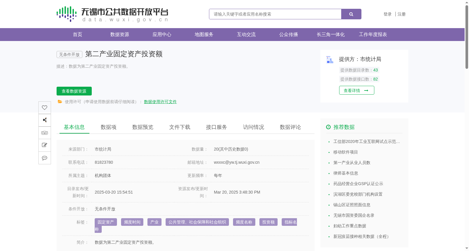Open the 接口服务 tab

point(217,127)
